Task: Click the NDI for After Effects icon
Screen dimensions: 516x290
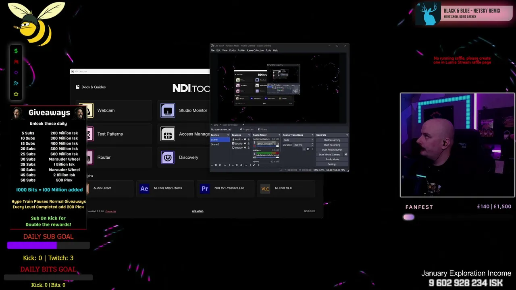Action: [144, 188]
